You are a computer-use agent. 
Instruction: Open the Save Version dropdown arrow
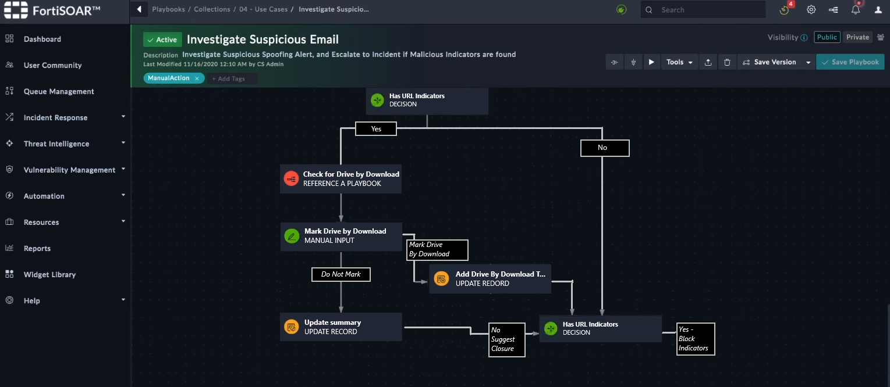pyautogui.click(x=808, y=62)
